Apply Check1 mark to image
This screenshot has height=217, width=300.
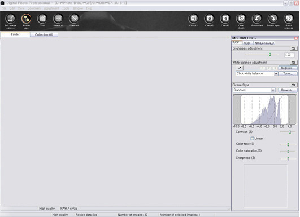[193, 19]
